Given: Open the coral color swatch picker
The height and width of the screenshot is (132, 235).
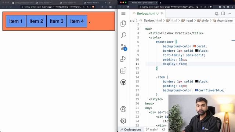Looking at the screenshot, I should point(195,46).
